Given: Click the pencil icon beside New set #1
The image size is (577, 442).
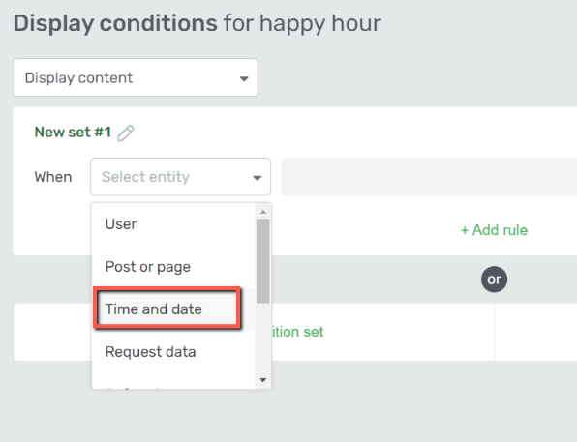Looking at the screenshot, I should click(126, 133).
